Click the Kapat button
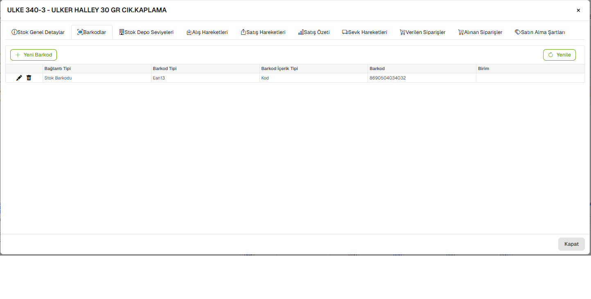The height and width of the screenshot is (299, 591). (x=571, y=244)
